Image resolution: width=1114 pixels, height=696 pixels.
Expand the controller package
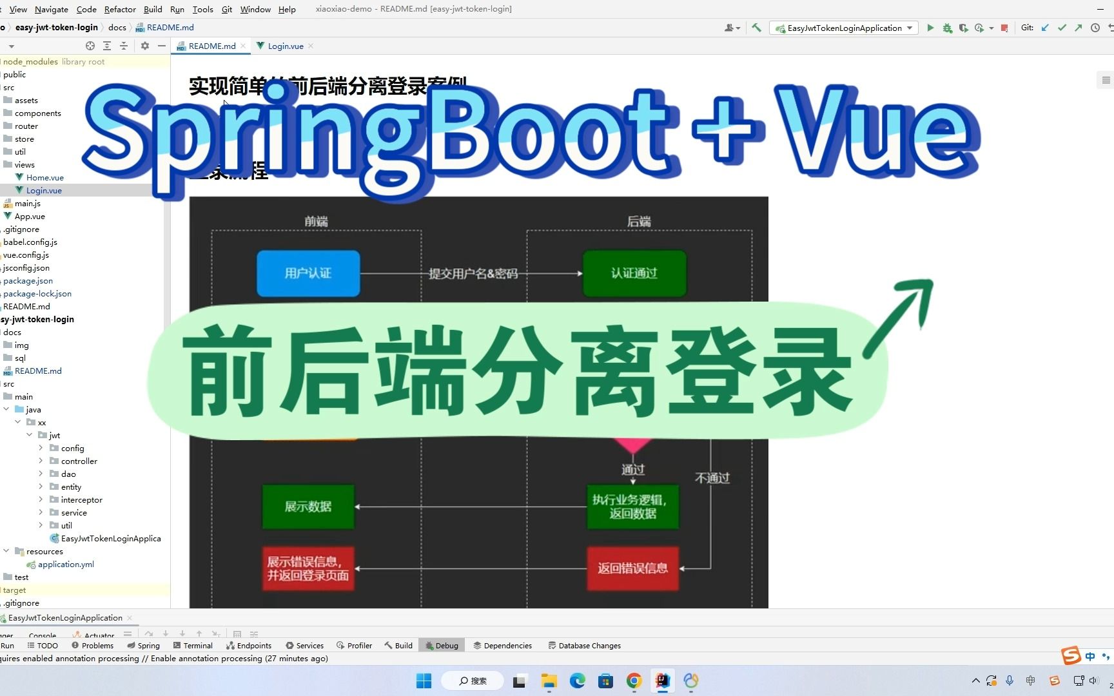[x=41, y=461]
